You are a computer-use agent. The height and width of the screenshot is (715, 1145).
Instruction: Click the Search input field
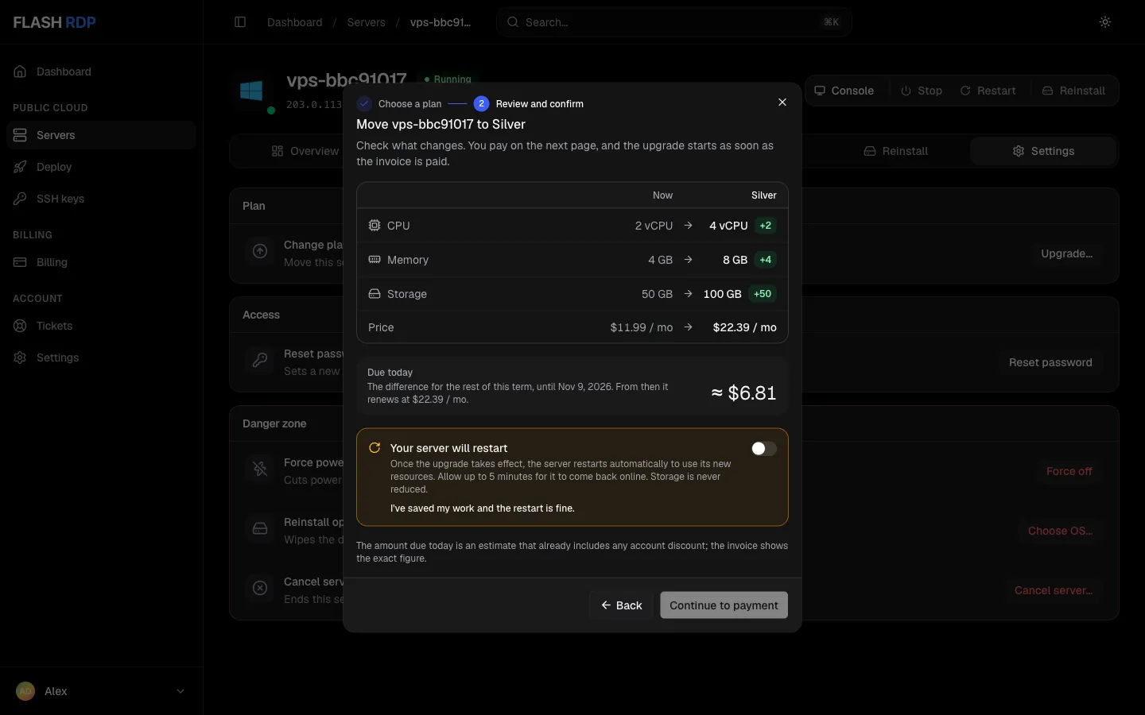click(x=674, y=22)
